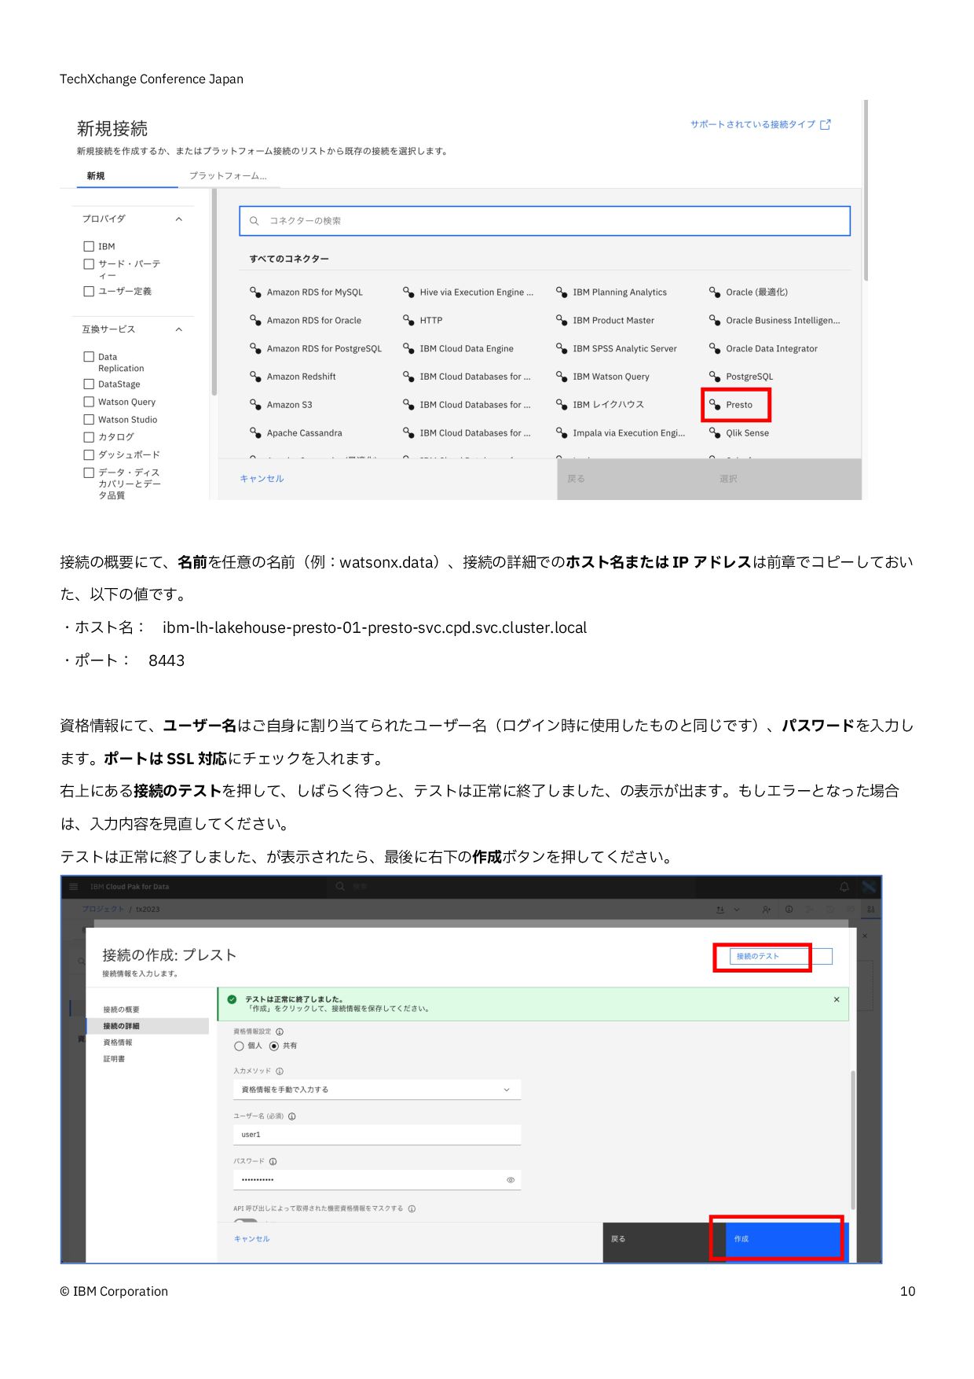Click the info icon next to 入力メソッド
This screenshot has height=1379, width=974.
(x=280, y=1071)
